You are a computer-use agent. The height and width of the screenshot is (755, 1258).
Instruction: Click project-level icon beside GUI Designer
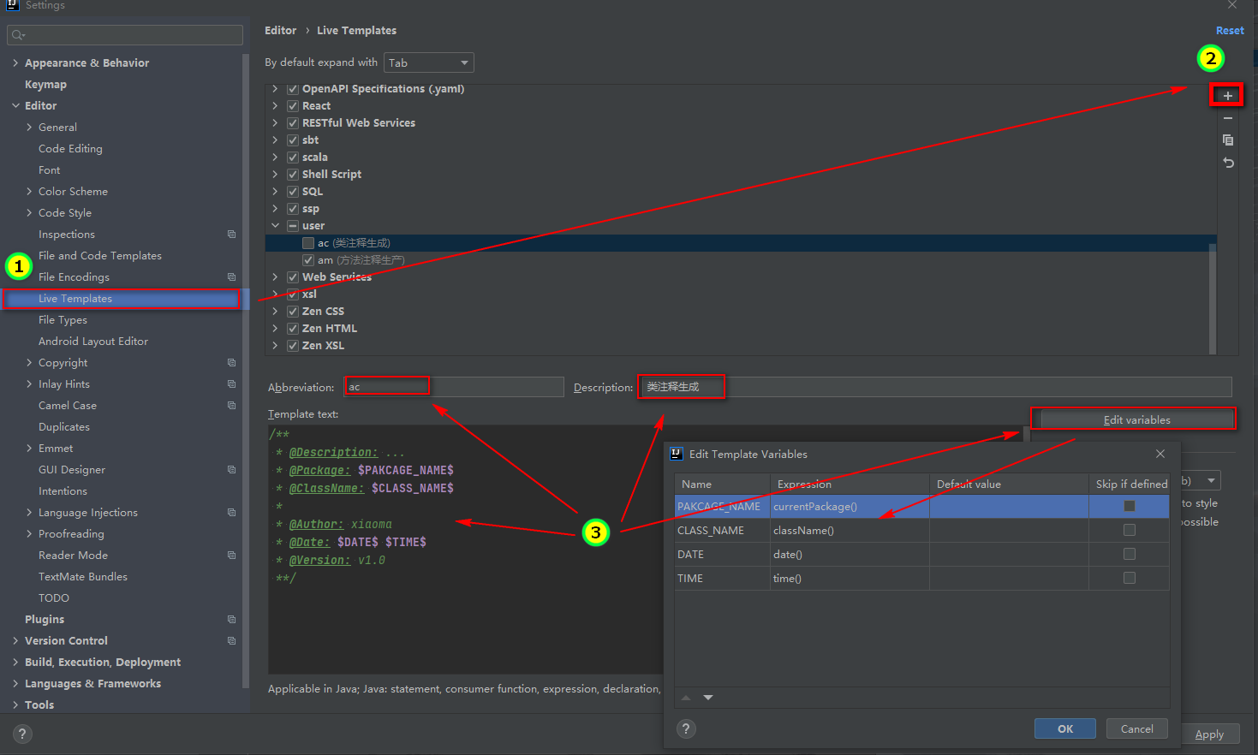(231, 469)
